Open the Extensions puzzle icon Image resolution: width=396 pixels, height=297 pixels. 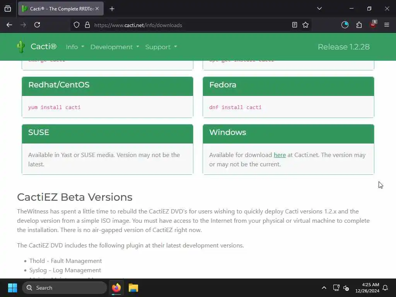point(359,25)
